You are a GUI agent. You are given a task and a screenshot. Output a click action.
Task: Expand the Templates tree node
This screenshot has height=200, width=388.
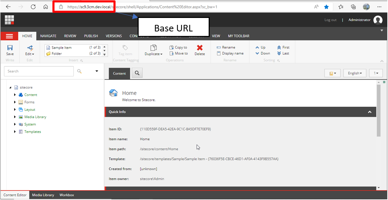(x=15, y=132)
